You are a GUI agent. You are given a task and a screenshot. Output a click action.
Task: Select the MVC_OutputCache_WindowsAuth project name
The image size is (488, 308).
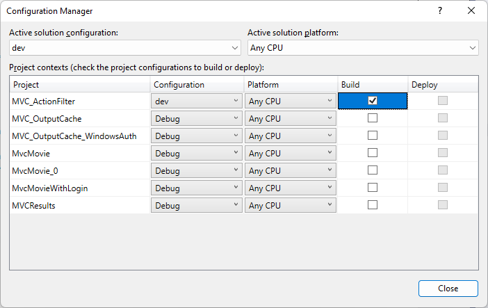point(74,136)
